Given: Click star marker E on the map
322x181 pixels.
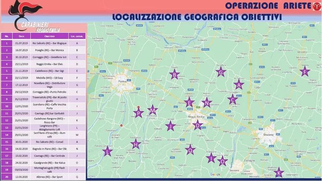Looking at the screenshot, I should (189, 102).
